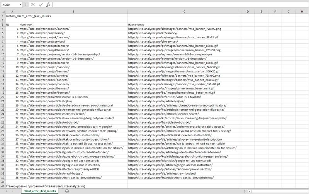Click source cell articles/bert-panika-dorvejshchikov/

pos(73,178)
